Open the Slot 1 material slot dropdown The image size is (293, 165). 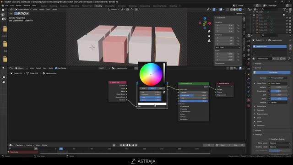click(x=104, y=68)
